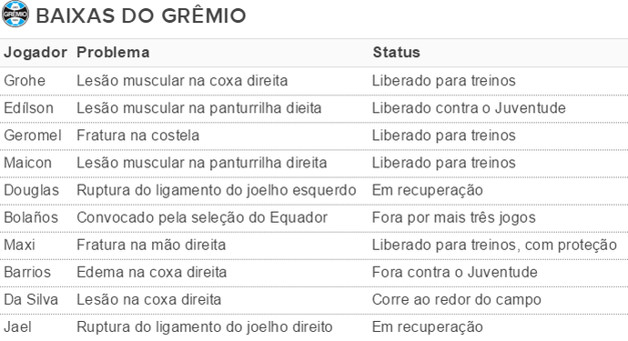Image resolution: width=628 pixels, height=341 pixels.
Task: Select the Problema column header
Action: click(113, 53)
